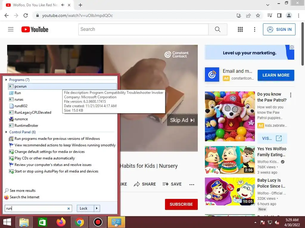This screenshot has width=305, height=228.
Task: Skip the video ad
Action: [x=182, y=120]
